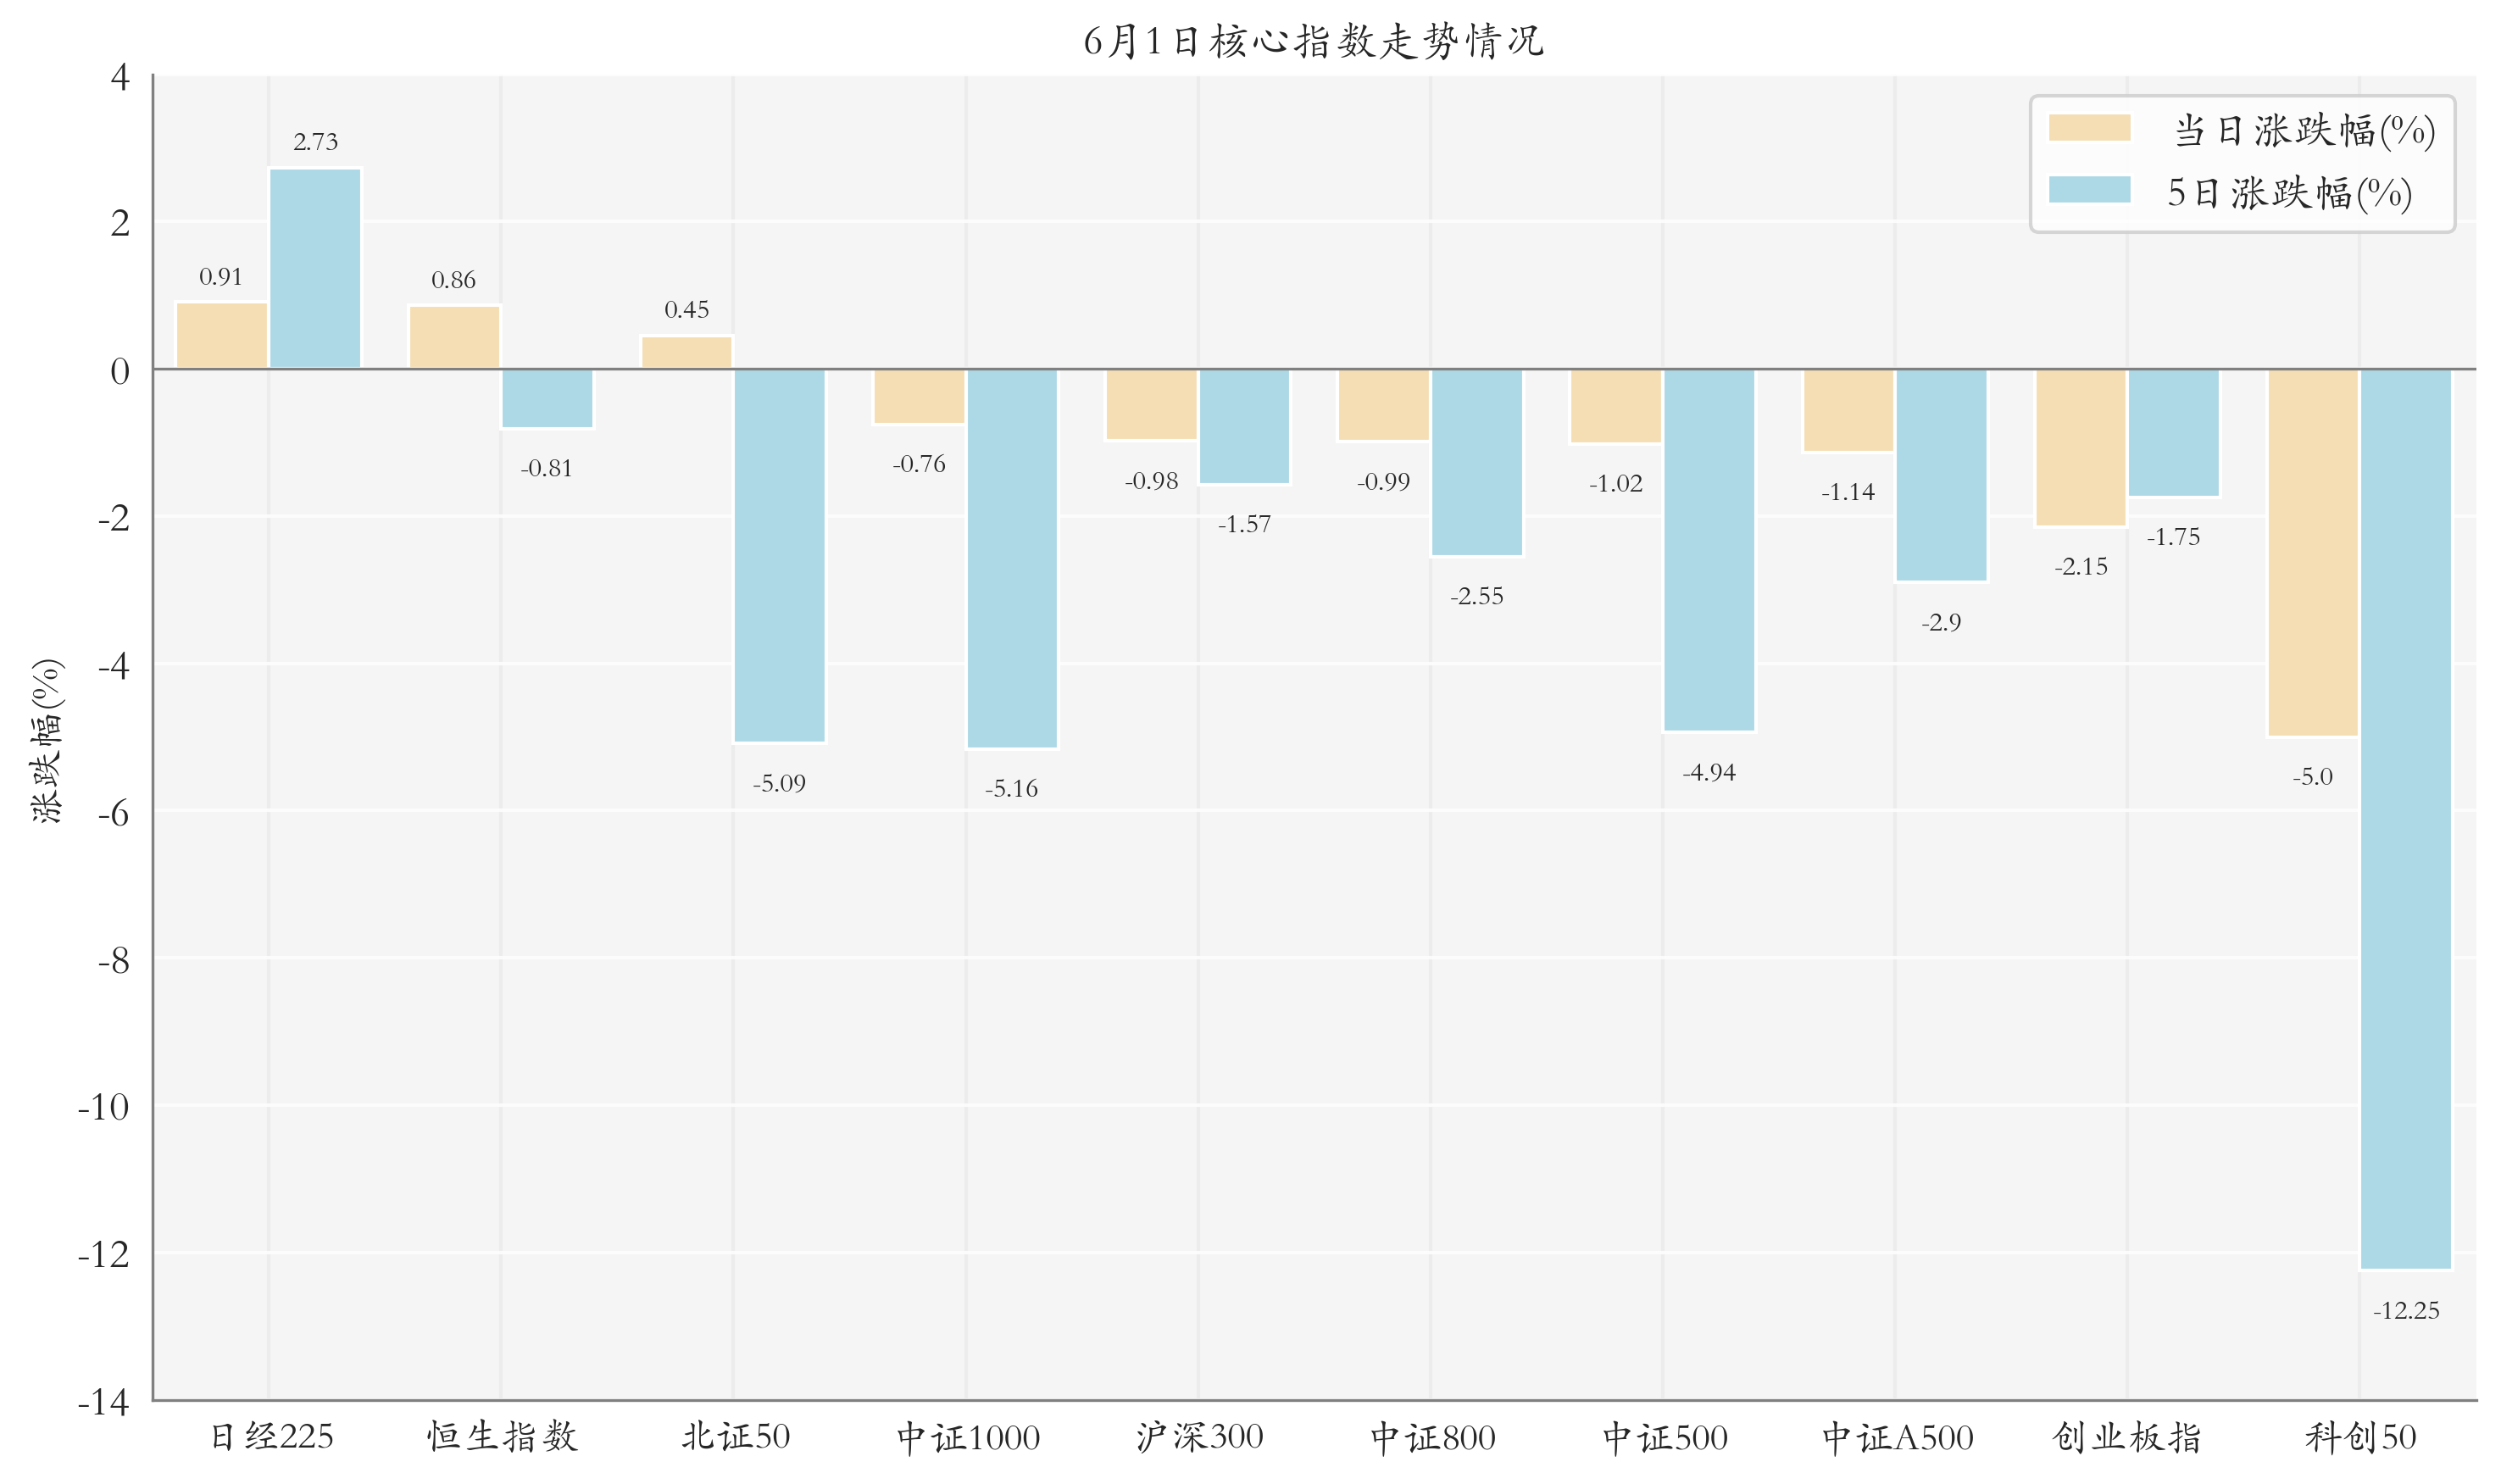This screenshot has width=2501, height=1484.
Task: Click the y-axis tick label -14
Action: 104,1403
